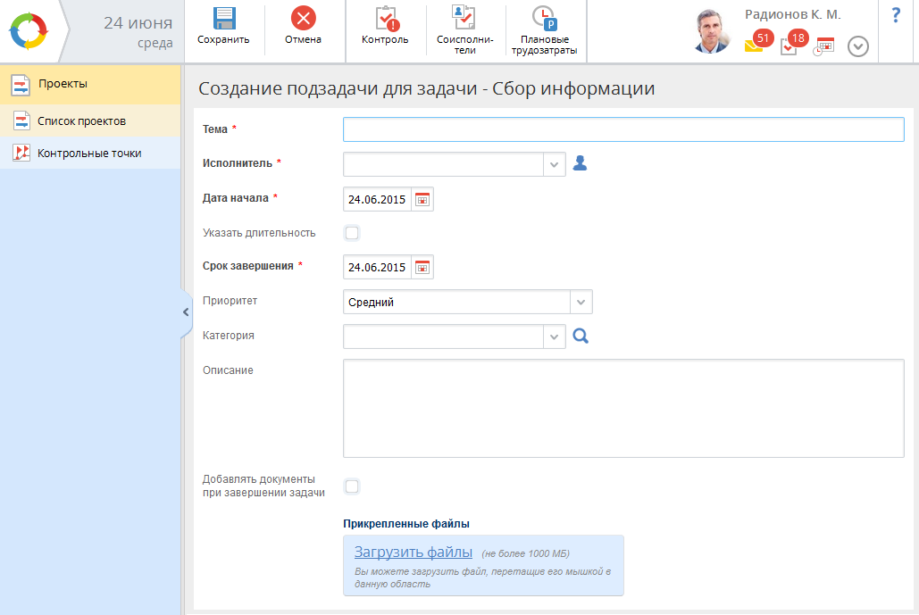
Task: Click the Сохранить save icon
Action: click(x=223, y=19)
